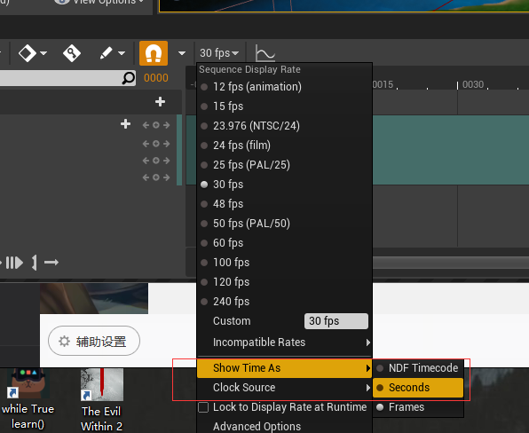Click the View Options dropdown

(99, 2)
